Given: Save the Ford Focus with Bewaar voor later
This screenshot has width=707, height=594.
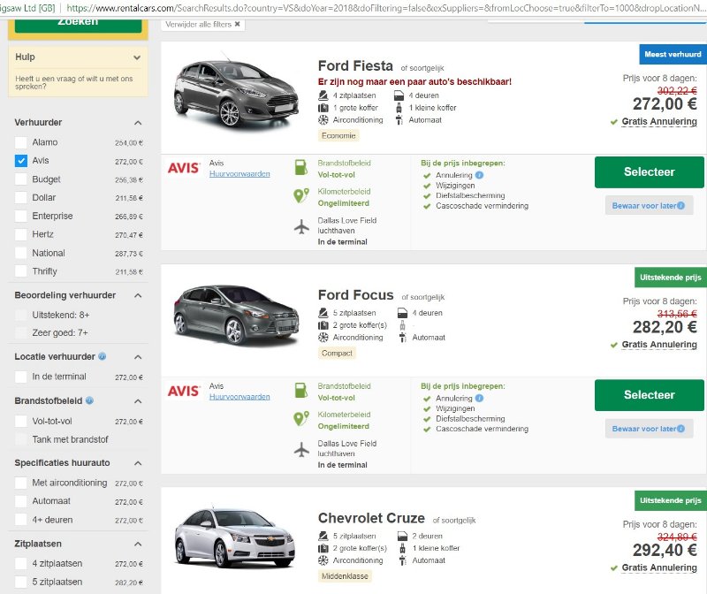Looking at the screenshot, I should (x=649, y=429).
